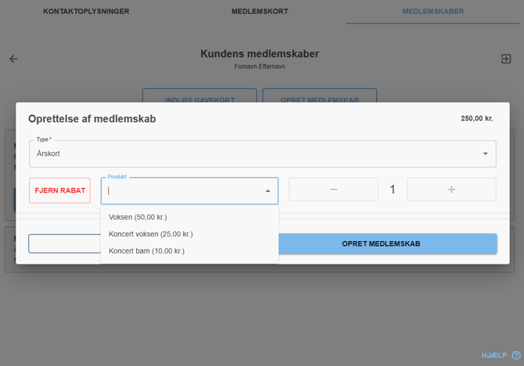The image size is (524, 366).
Task: Go back with the left arrow icon
Action: (x=13, y=59)
